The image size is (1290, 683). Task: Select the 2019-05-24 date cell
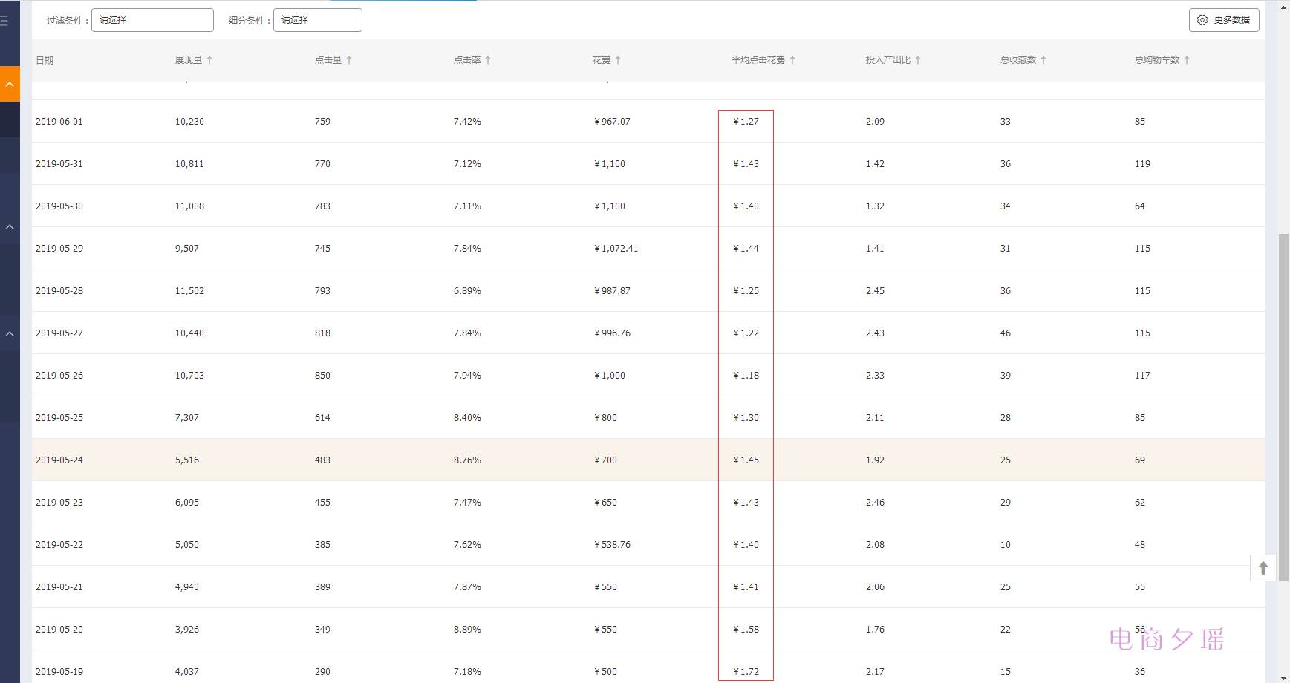(59, 460)
